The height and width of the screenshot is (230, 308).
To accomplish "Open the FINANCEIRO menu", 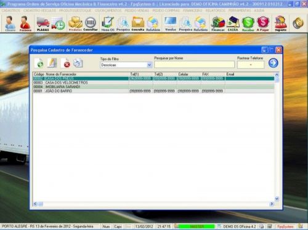I will (193, 10).
